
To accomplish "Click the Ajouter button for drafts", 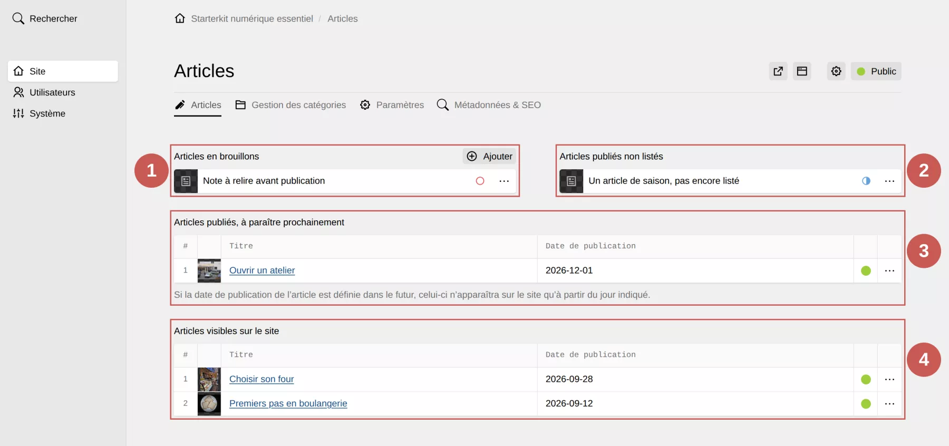I will (489, 156).
